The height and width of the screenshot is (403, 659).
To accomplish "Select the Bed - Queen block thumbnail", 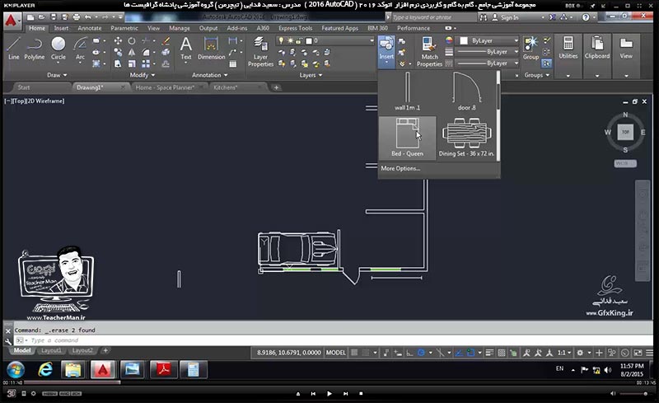I will click(x=407, y=138).
